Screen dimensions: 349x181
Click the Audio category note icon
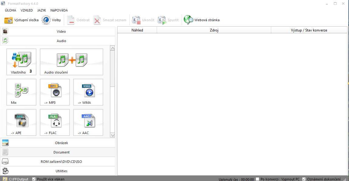click(5, 41)
